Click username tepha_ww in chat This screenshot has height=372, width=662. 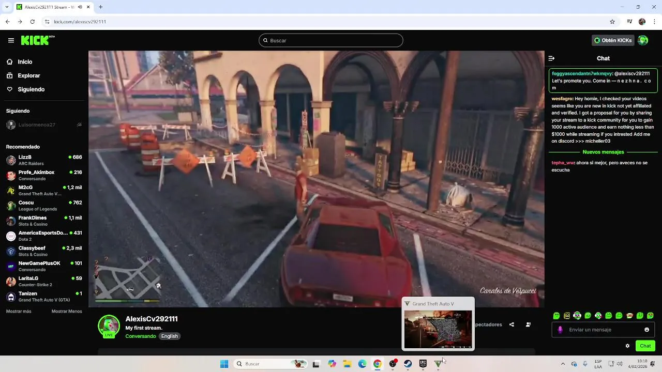(x=563, y=163)
